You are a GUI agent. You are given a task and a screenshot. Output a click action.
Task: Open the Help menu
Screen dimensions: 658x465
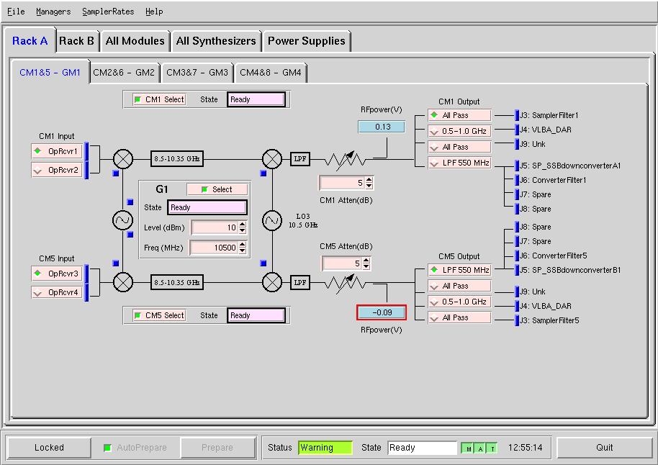(154, 12)
